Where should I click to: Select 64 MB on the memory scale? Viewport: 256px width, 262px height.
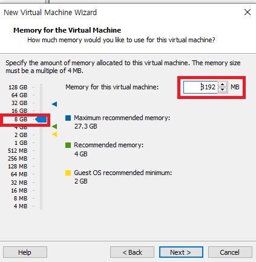coord(19,174)
